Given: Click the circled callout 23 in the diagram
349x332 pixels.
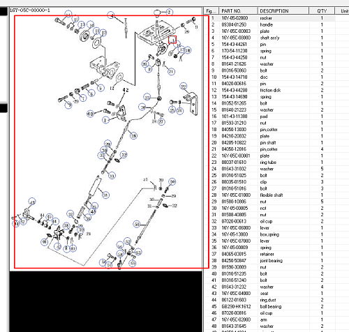Looking at the screenshot, I should point(147,97).
